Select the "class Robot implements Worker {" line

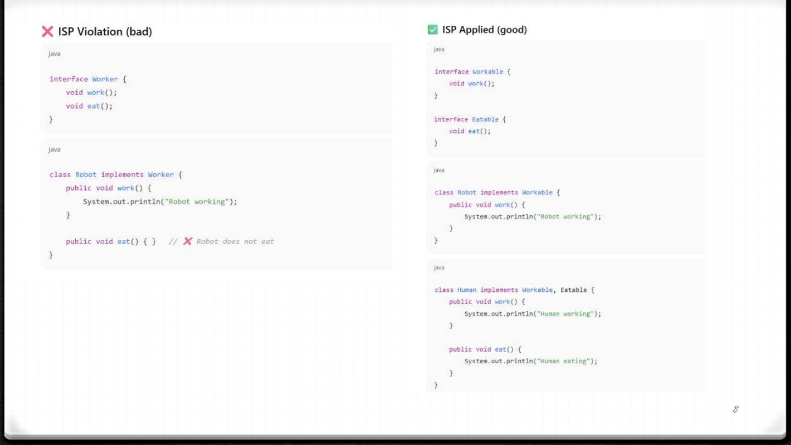115,174
